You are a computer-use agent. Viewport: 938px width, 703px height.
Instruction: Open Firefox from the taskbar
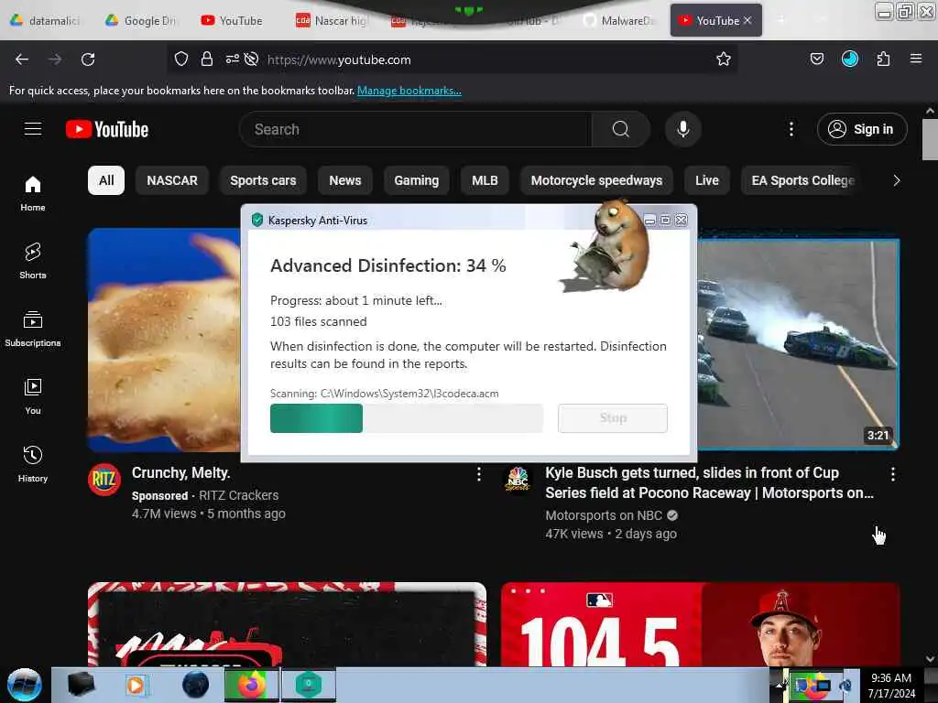pos(252,685)
